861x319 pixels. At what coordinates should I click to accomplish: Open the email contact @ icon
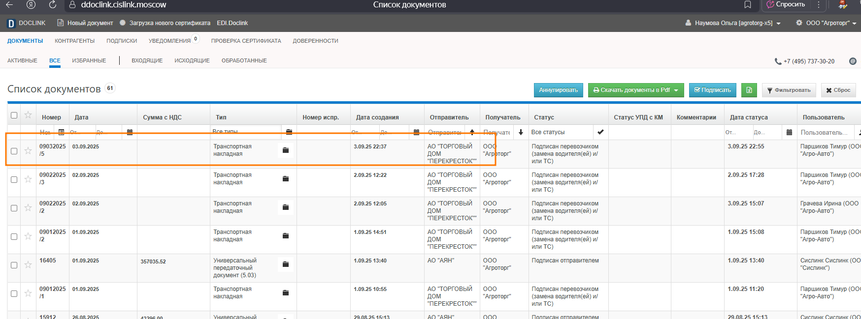click(853, 61)
